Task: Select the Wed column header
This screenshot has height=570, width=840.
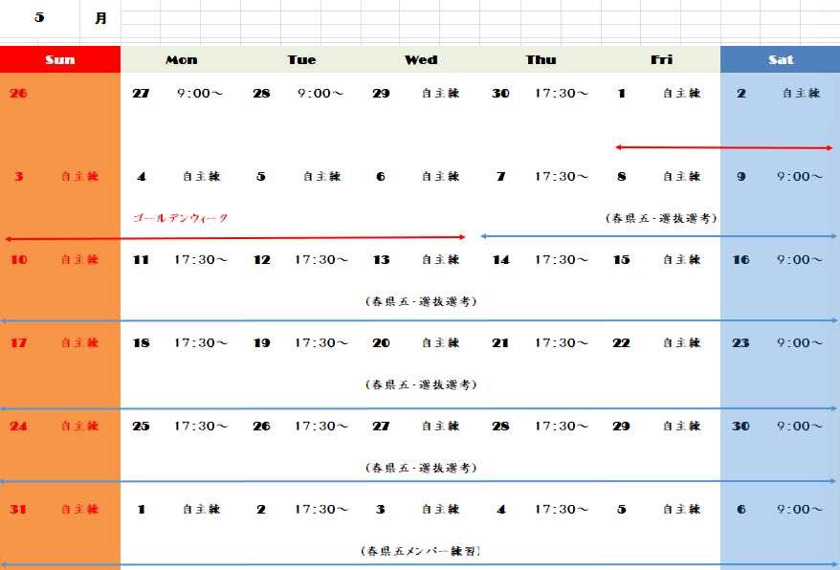Action: (x=421, y=59)
